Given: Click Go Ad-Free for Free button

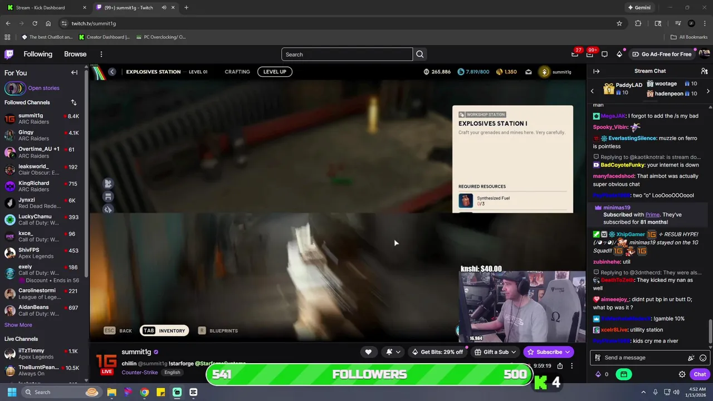Looking at the screenshot, I should tap(662, 54).
